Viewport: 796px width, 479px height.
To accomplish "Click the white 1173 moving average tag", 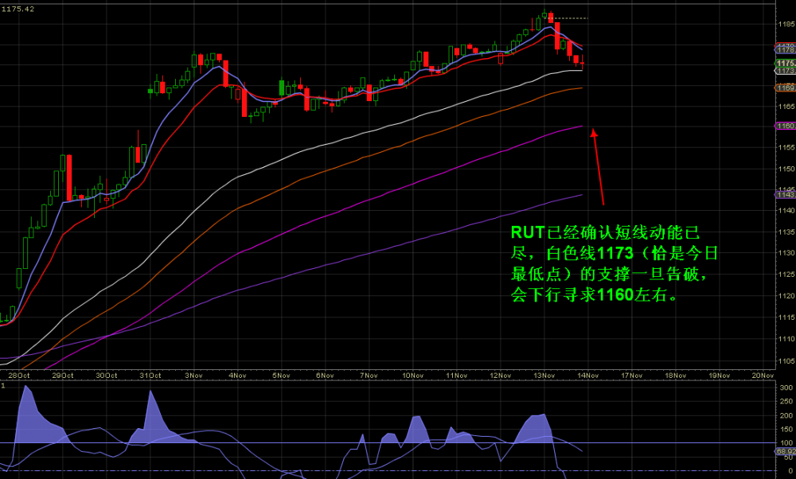I will point(785,71).
